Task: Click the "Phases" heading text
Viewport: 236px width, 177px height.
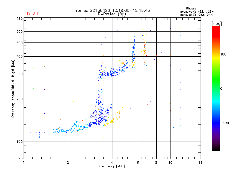Action: click(x=191, y=9)
